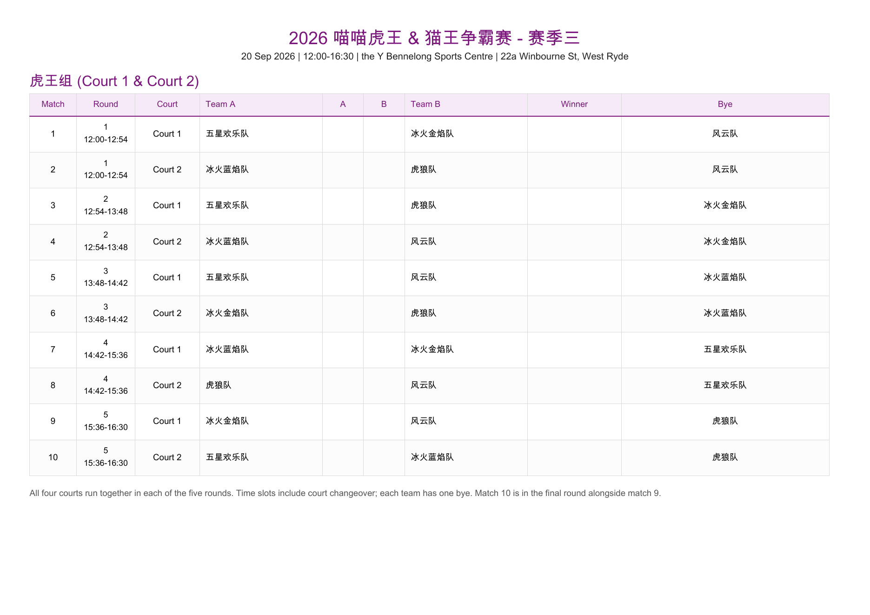Click round time 15:36-16:30 in match 10
Image resolution: width=870 pixels, height=615 pixels.
point(106,463)
